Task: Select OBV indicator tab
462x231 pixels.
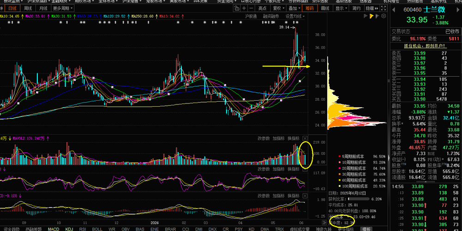Action: 126,229
